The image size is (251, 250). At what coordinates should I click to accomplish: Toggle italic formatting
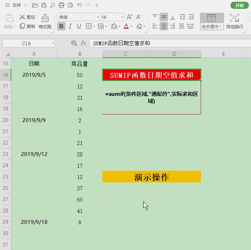(70, 26)
